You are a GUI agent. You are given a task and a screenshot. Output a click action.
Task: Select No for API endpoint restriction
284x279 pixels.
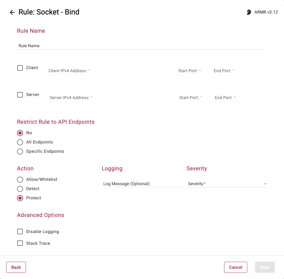20,133
